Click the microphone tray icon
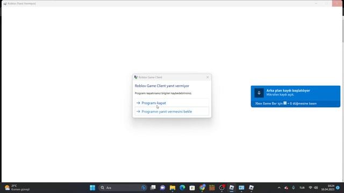 pyautogui.click(x=293, y=188)
